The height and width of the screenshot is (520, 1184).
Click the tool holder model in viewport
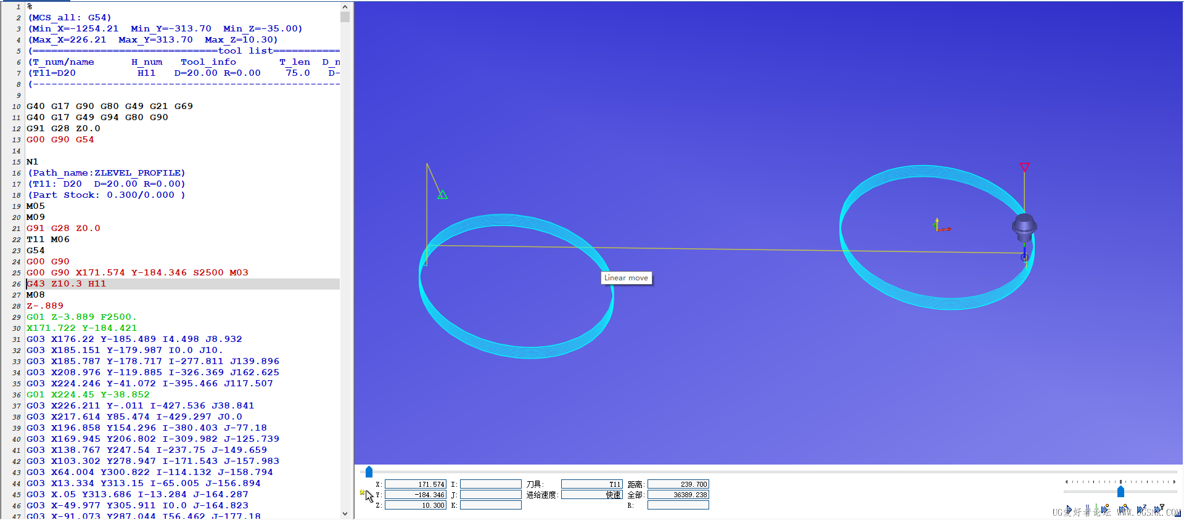click(x=1024, y=227)
